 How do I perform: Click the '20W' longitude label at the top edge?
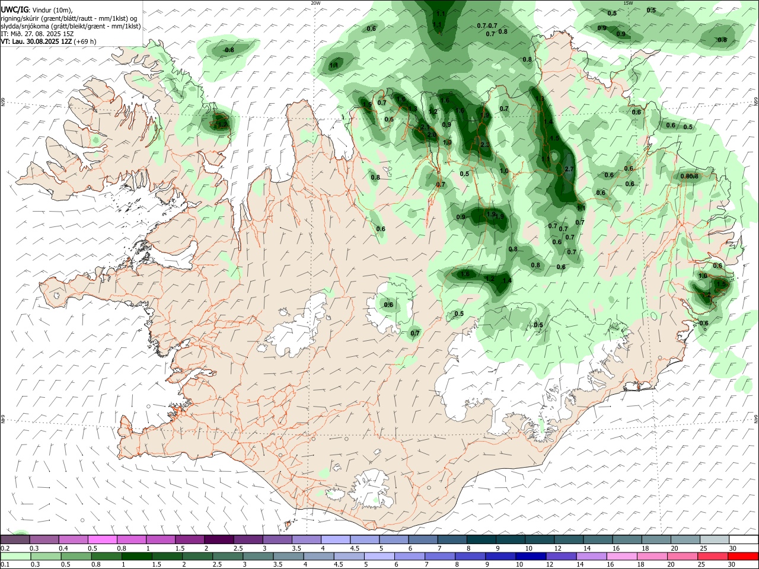(315, 3)
